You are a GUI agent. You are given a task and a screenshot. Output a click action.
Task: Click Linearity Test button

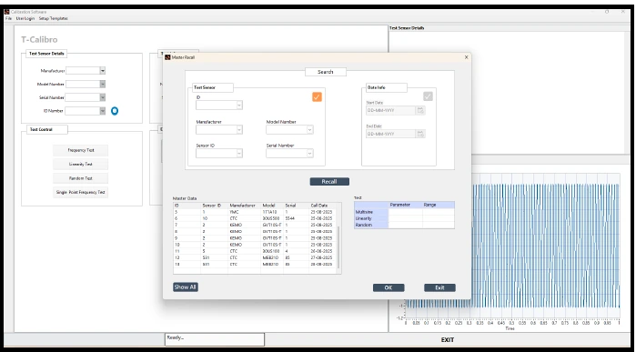(x=81, y=165)
